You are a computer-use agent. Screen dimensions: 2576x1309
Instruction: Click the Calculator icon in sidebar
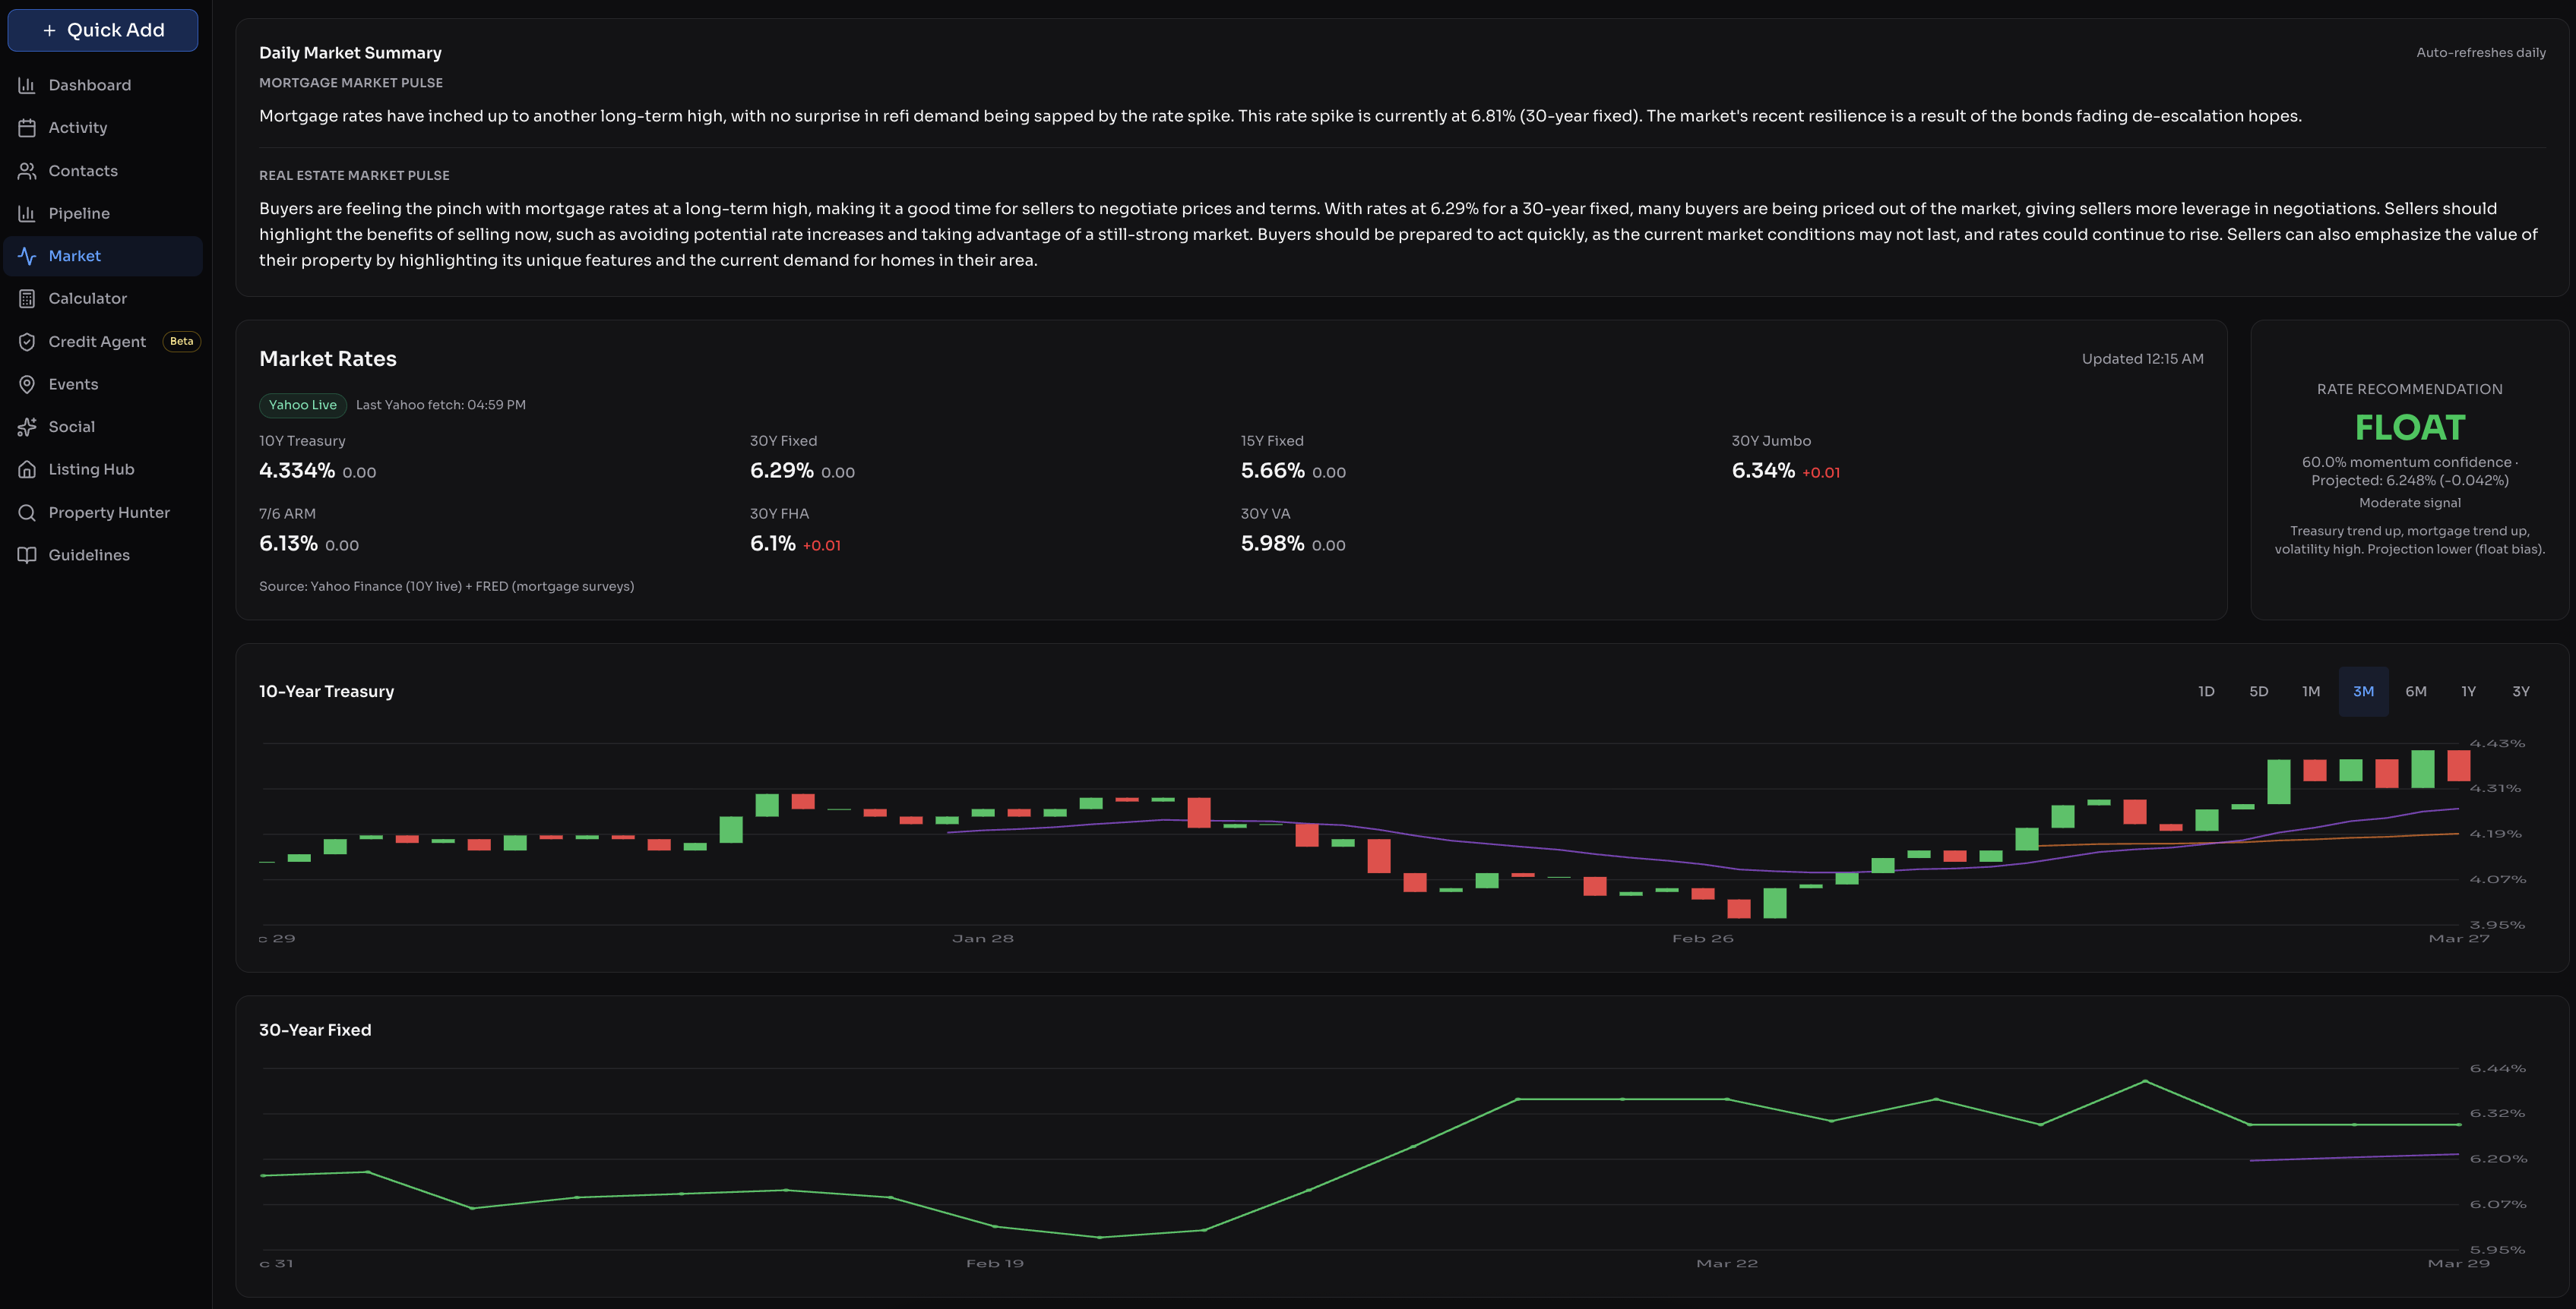pos(27,298)
